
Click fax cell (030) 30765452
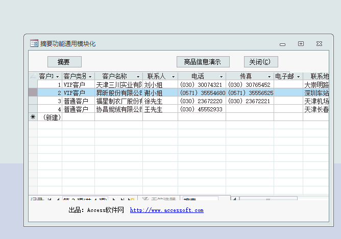click(250, 85)
